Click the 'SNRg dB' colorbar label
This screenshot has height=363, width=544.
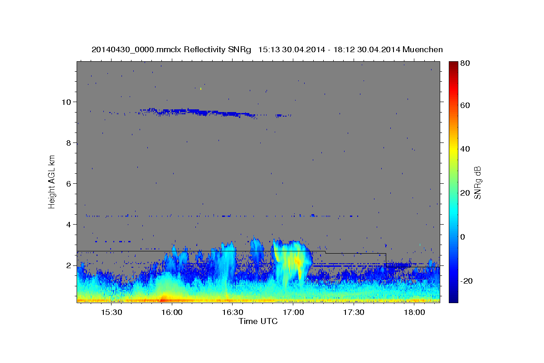[x=477, y=182]
